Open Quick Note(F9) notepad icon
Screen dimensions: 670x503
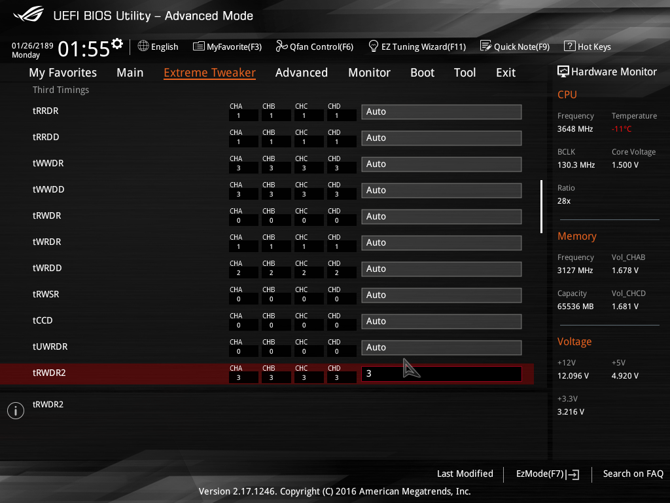click(485, 47)
